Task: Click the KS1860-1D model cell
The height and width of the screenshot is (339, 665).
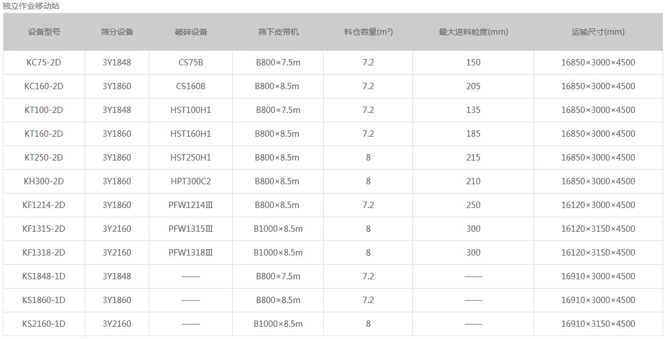Action: [44, 300]
